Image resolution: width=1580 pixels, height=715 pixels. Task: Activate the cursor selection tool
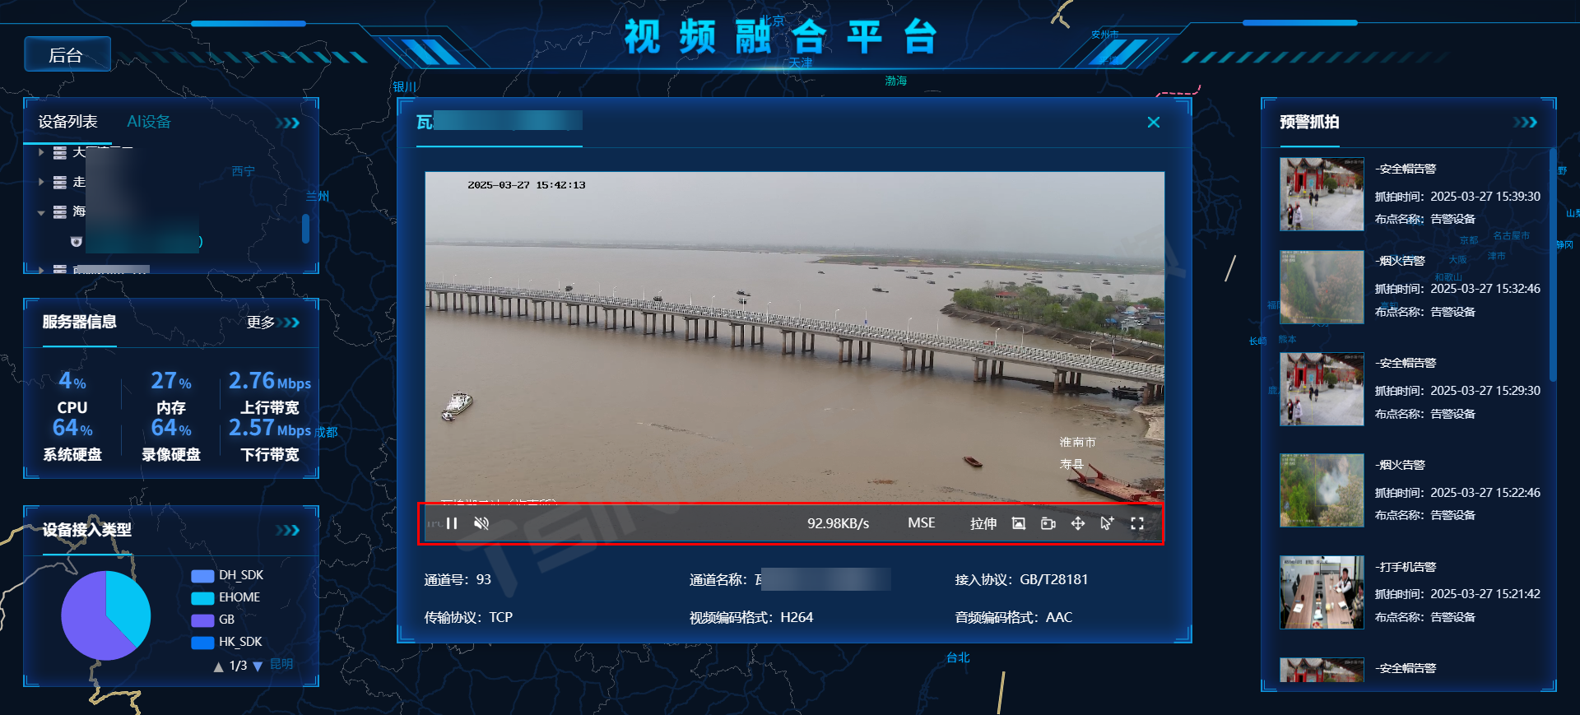click(1108, 523)
